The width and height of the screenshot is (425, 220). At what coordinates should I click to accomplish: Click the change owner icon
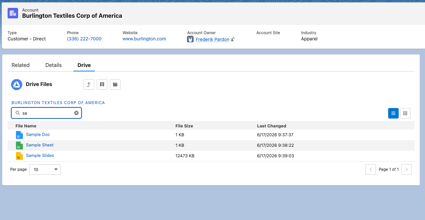pyautogui.click(x=233, y=39)
